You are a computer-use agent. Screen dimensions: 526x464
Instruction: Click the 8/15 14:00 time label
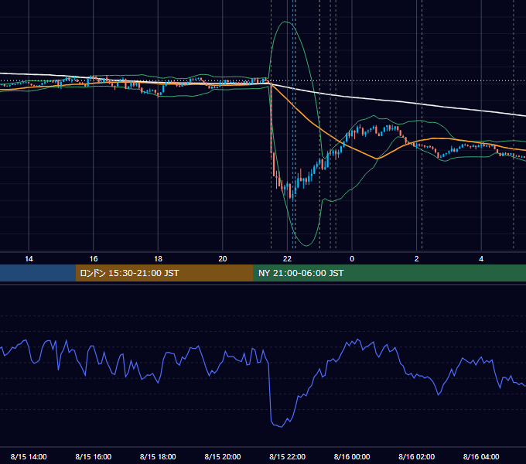[29, 456]
